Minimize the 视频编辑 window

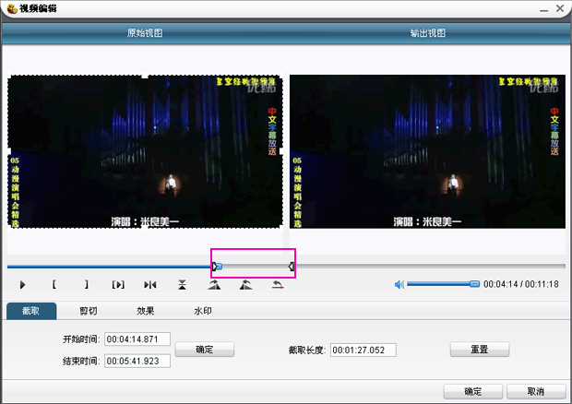[544, 8]
